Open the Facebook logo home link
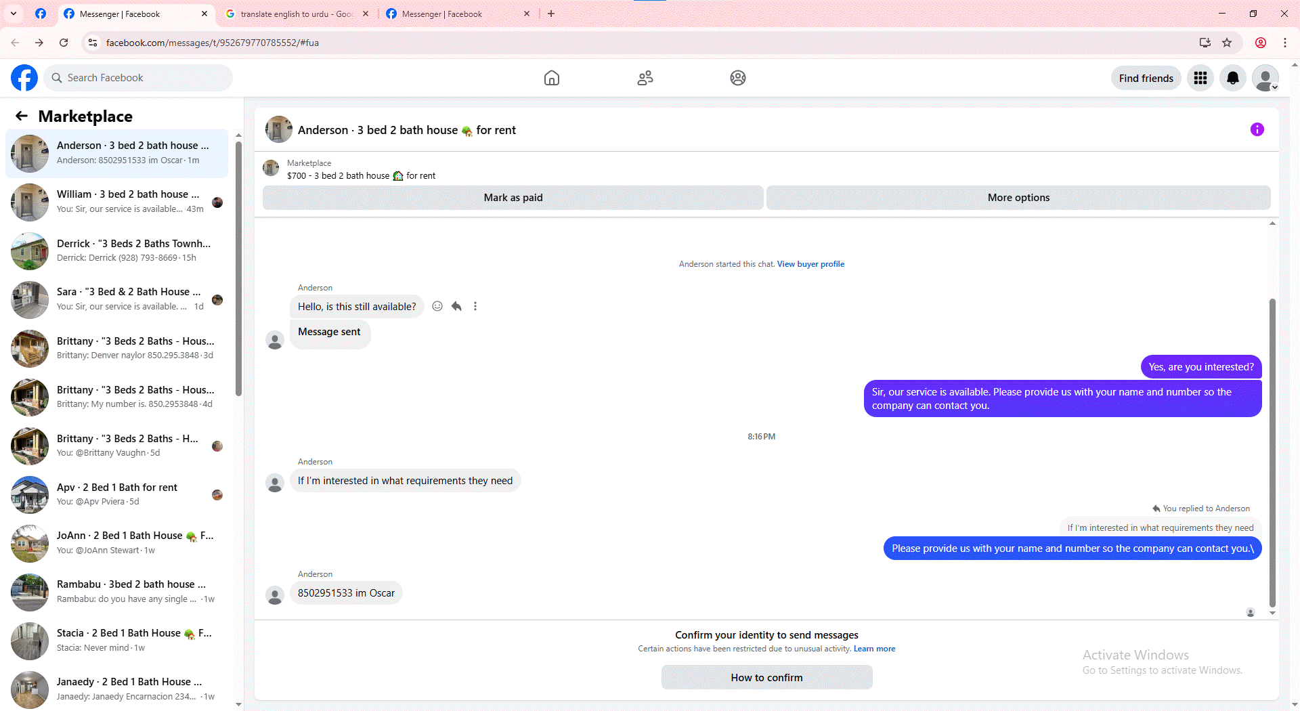Image resolution: width=1300 pixels, height=711 pixels. pos(24,78)
